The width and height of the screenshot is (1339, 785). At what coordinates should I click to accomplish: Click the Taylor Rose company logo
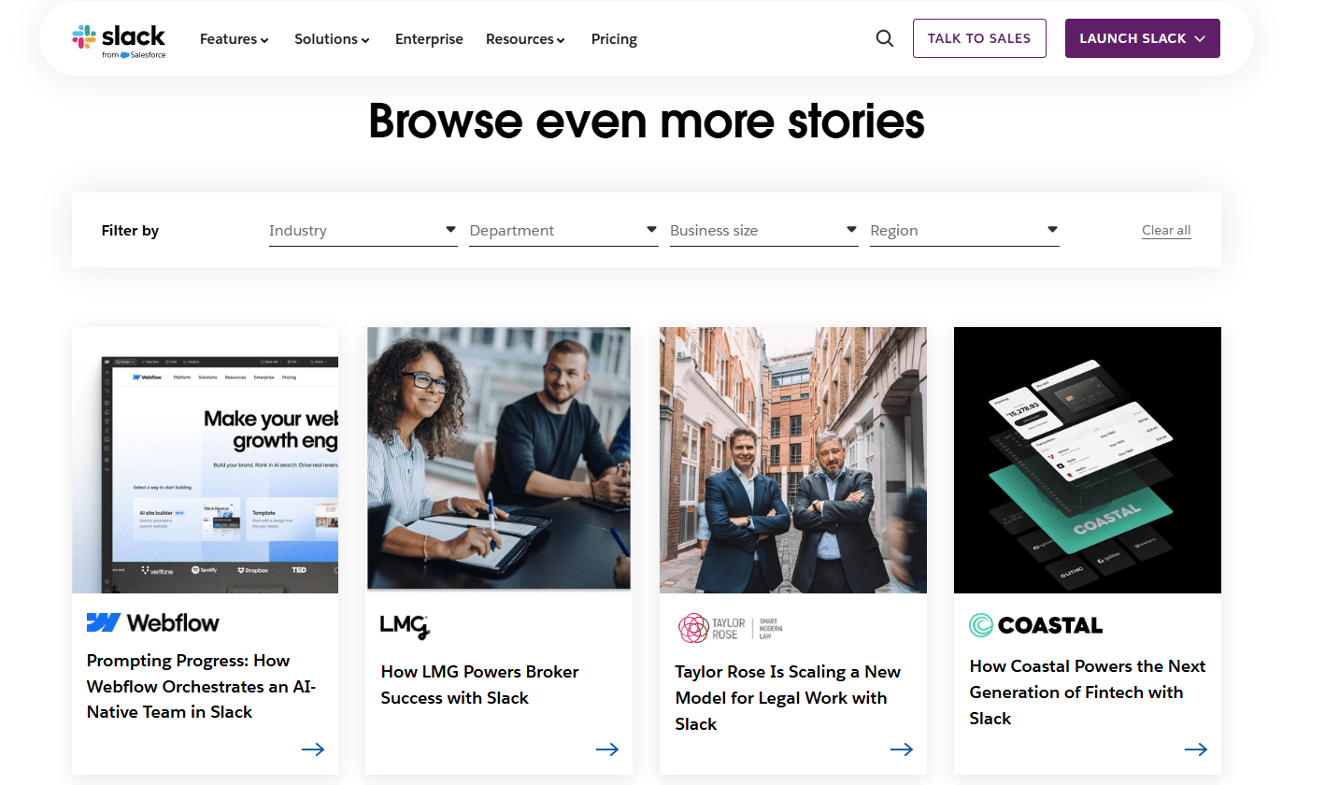tap(730, 628)
